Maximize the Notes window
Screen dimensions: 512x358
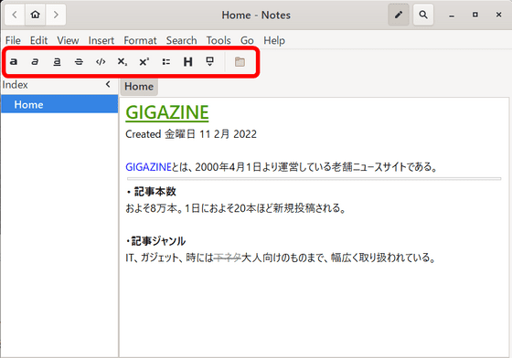point(475,15)
